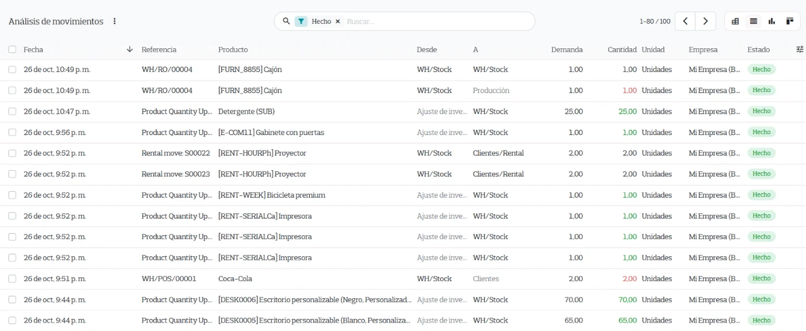Toggle the select-all checkbox in the header
Screen dimensions: 806x331
tap(12, 49)
